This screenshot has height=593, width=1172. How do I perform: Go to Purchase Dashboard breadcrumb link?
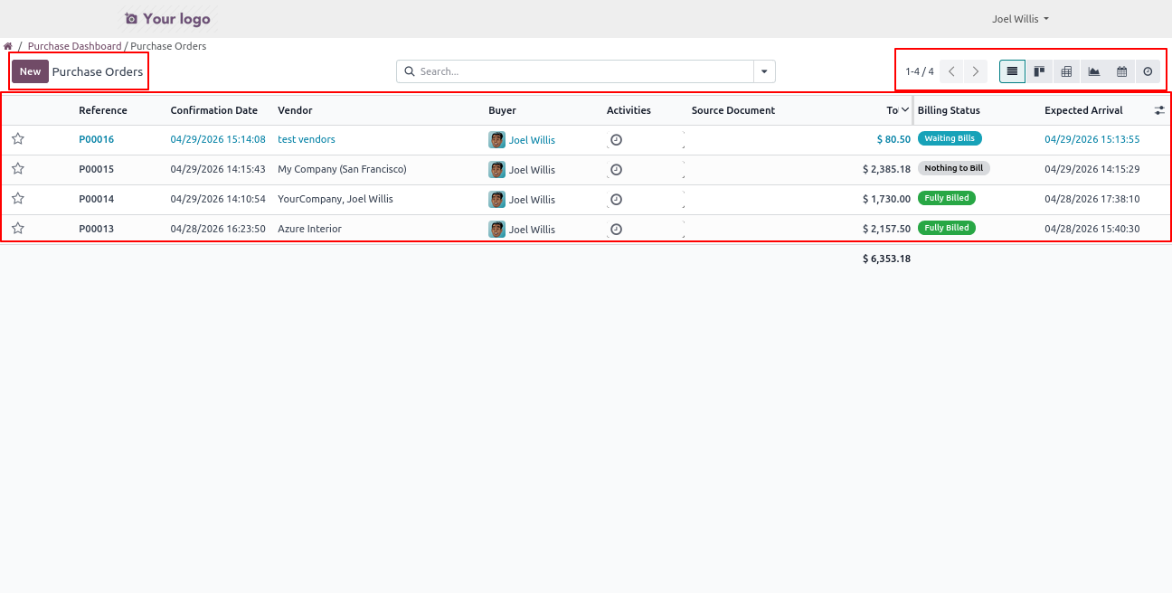[x=74, y=46]
